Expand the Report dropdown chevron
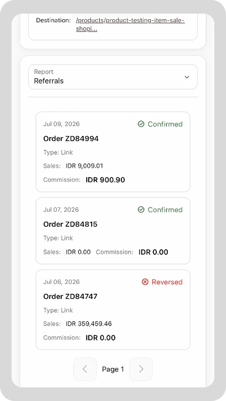Screen dimensions: 226x401 point(187,77)
